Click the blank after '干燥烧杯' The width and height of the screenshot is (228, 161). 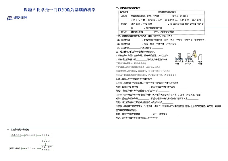pyautogui.click(x=161, y=24)
